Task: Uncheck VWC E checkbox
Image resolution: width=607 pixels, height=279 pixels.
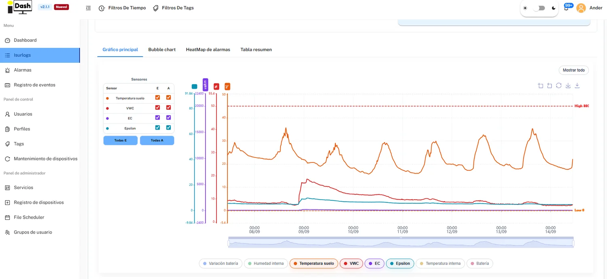Action: pos(157,108)
